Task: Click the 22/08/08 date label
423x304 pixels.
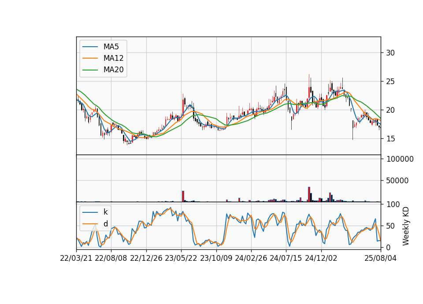Action: click(x=111, y=258)
